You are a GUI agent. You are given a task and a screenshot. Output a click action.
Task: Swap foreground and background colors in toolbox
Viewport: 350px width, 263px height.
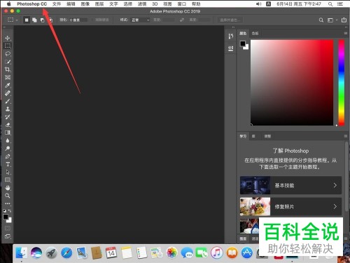pyautogui.click(x=10, y=210)
